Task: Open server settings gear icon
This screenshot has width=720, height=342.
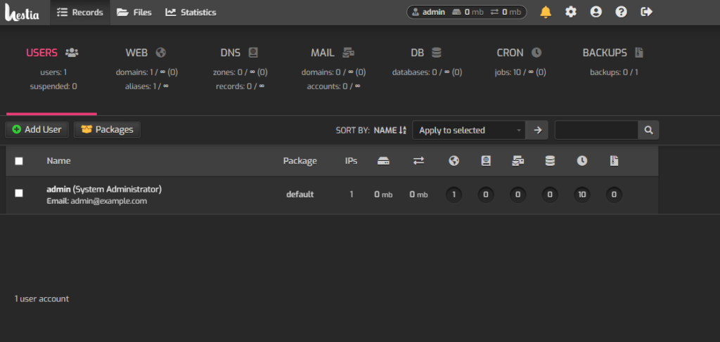Action: 571,12
